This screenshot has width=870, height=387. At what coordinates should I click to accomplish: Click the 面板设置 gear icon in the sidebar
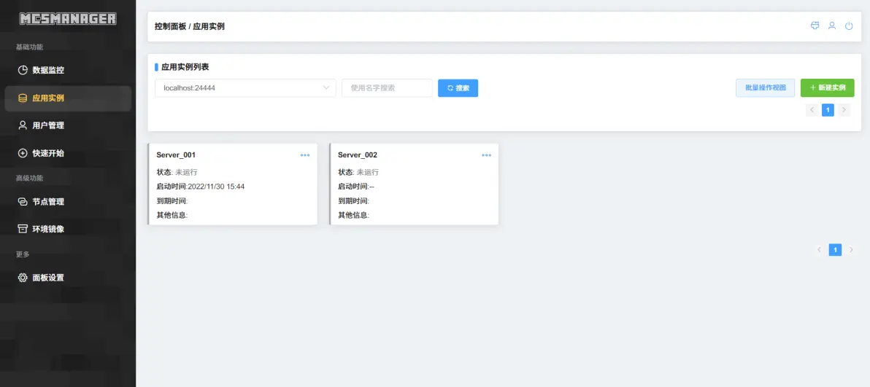point(23,278)
